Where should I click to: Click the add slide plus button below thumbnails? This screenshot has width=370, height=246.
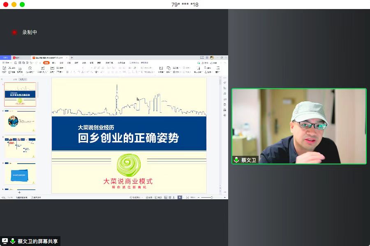click(19, 192)
